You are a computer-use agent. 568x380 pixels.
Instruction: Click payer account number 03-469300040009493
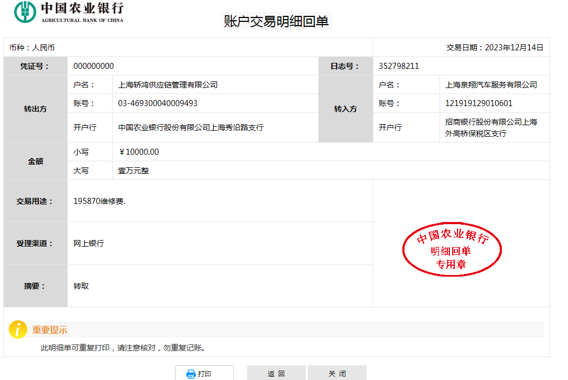157,103
